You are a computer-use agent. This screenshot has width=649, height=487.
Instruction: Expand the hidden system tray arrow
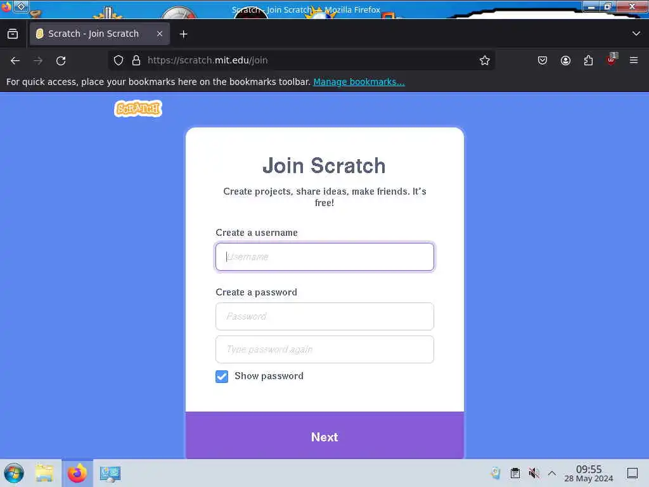coord(552,473)
